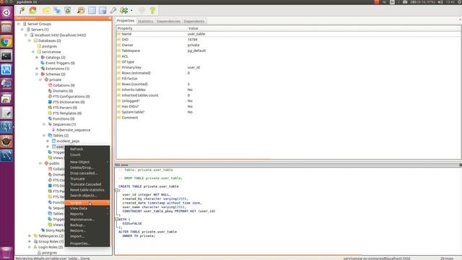Click the FTS Dictionaries icon under private
462x260 pixels.
coord(50,102)
